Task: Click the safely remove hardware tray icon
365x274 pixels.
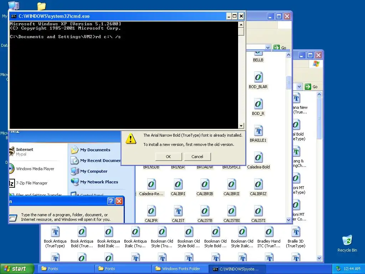Action: pyautogui.click(x=338, y=269)
